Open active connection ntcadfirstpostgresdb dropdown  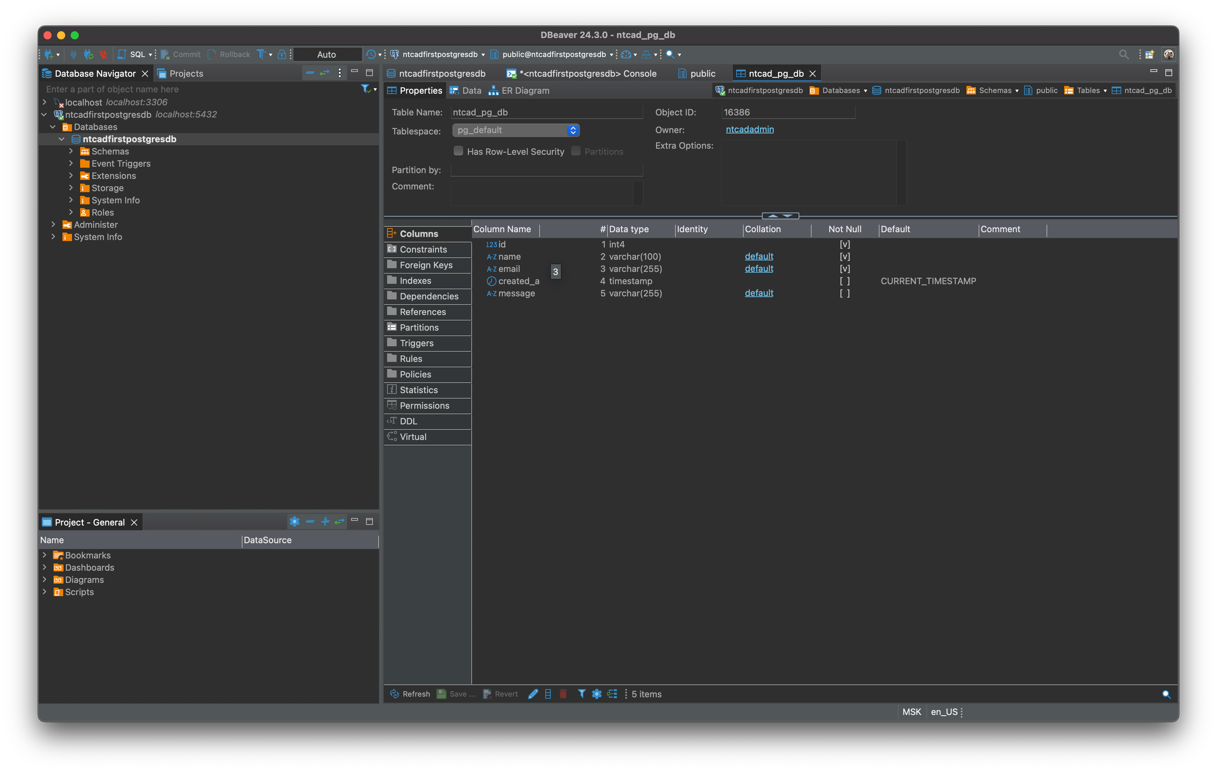(x=438, y=54)
